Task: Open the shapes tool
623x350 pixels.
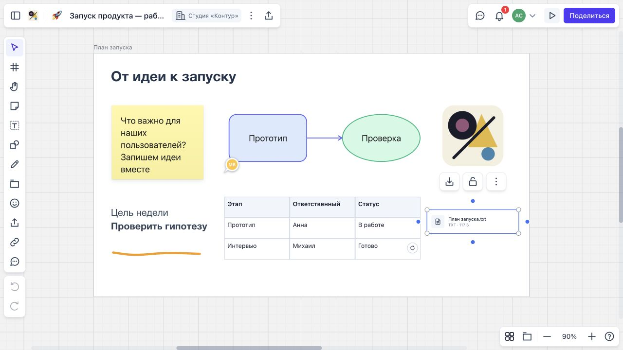Action: pos(15,145)
